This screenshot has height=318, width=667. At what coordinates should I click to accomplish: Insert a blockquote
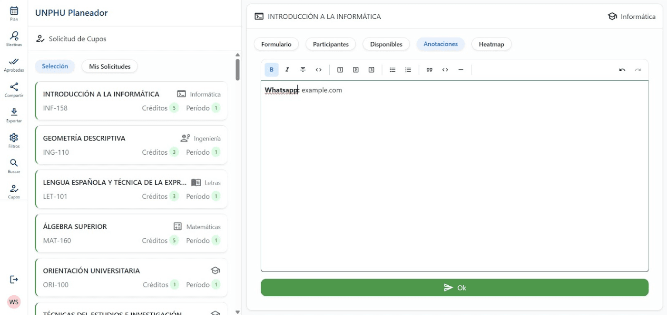point(430,70)
